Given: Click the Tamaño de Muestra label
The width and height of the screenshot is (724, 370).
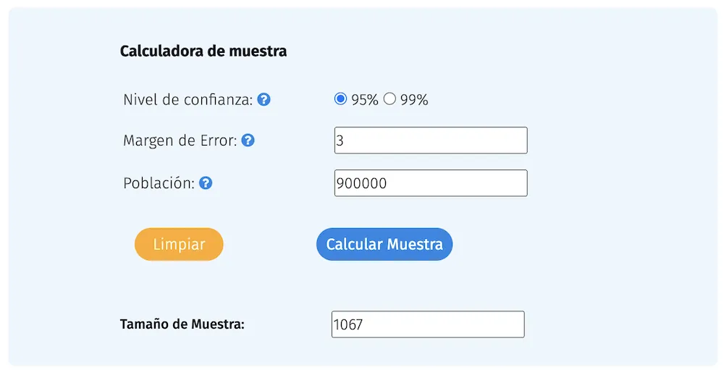Looking at the screenshot, I should [x=182, y=324].
